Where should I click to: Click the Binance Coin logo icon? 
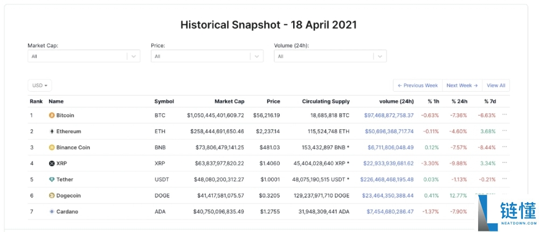click(52, 147)
